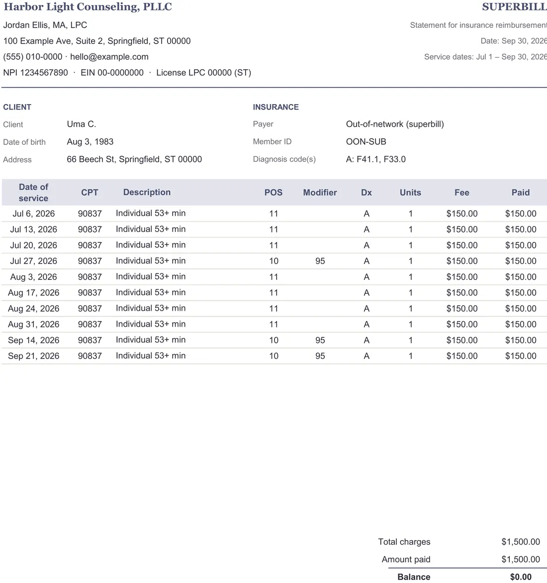Click the INSURANCE section heading
The height and width of the screenshot is (583, 547).
point(276,107)
